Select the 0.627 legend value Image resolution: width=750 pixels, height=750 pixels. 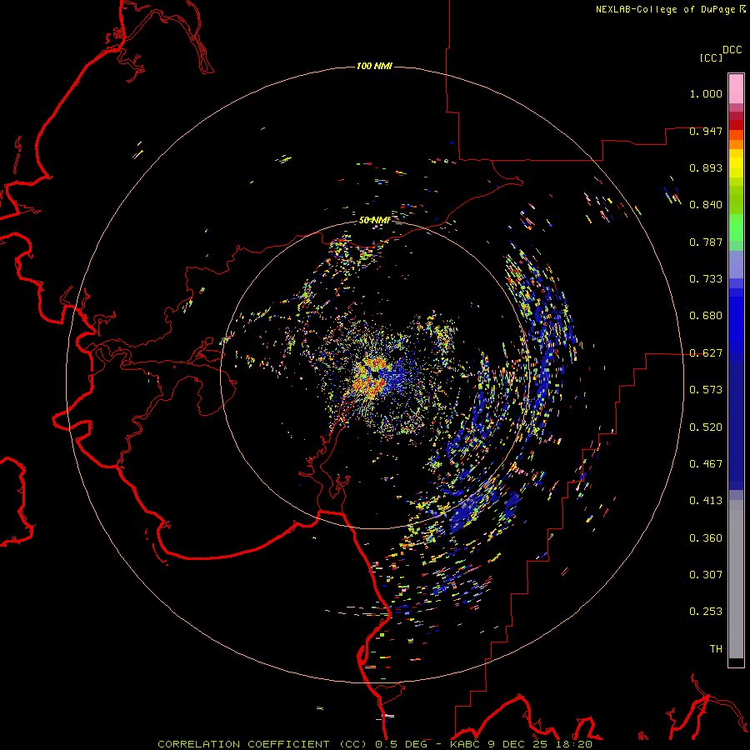(x=706, y=353)
